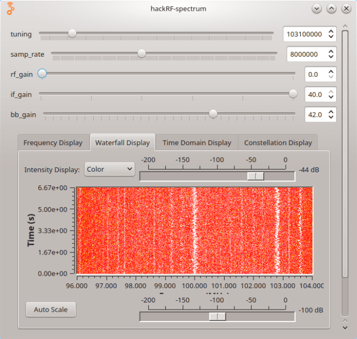Open the Intensity Display Color dropdown
This screenshot has height=339, width=357.
pos(110,169)
